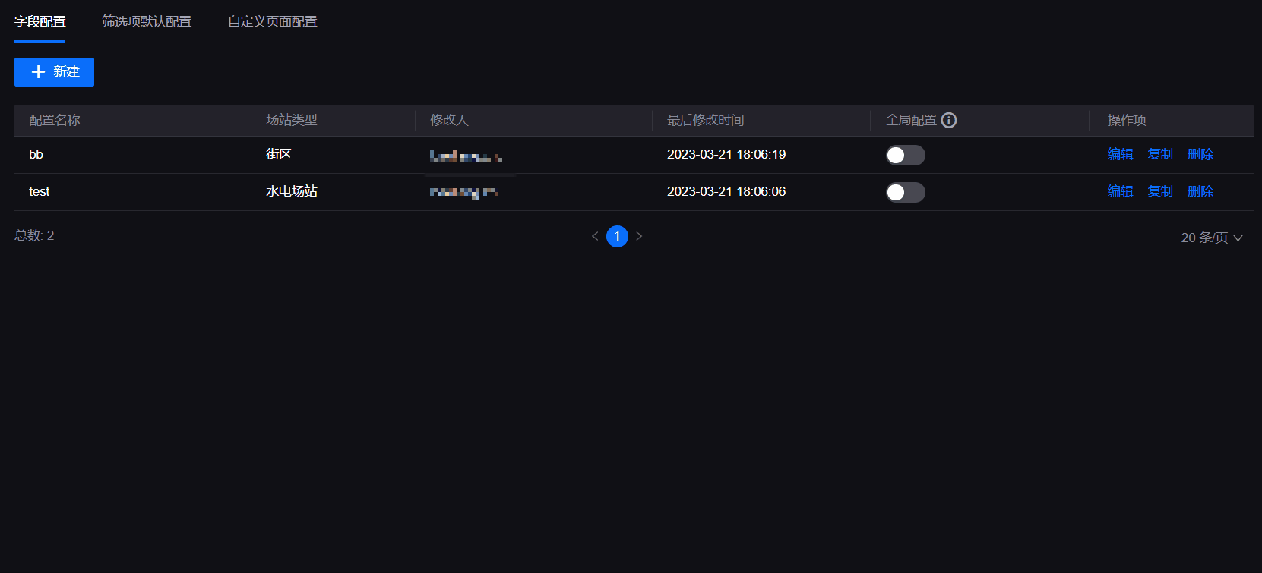
Task: Open the 20 条/页 page size dropdown
Action: coord(1211,238)
